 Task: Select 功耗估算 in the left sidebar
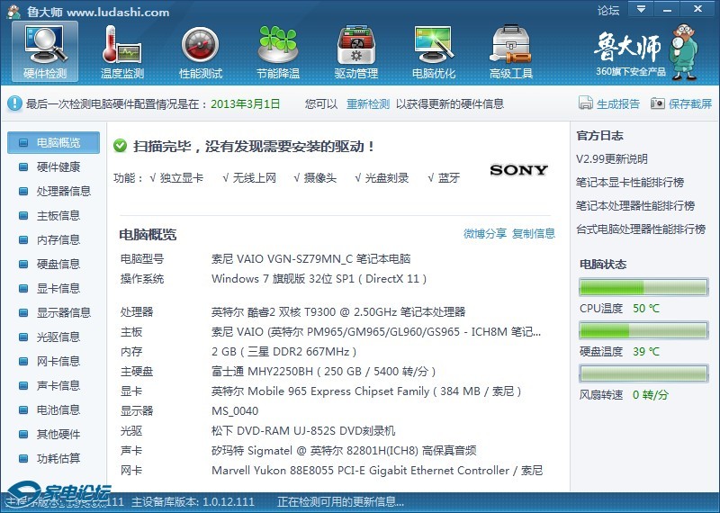coord(58,459)
